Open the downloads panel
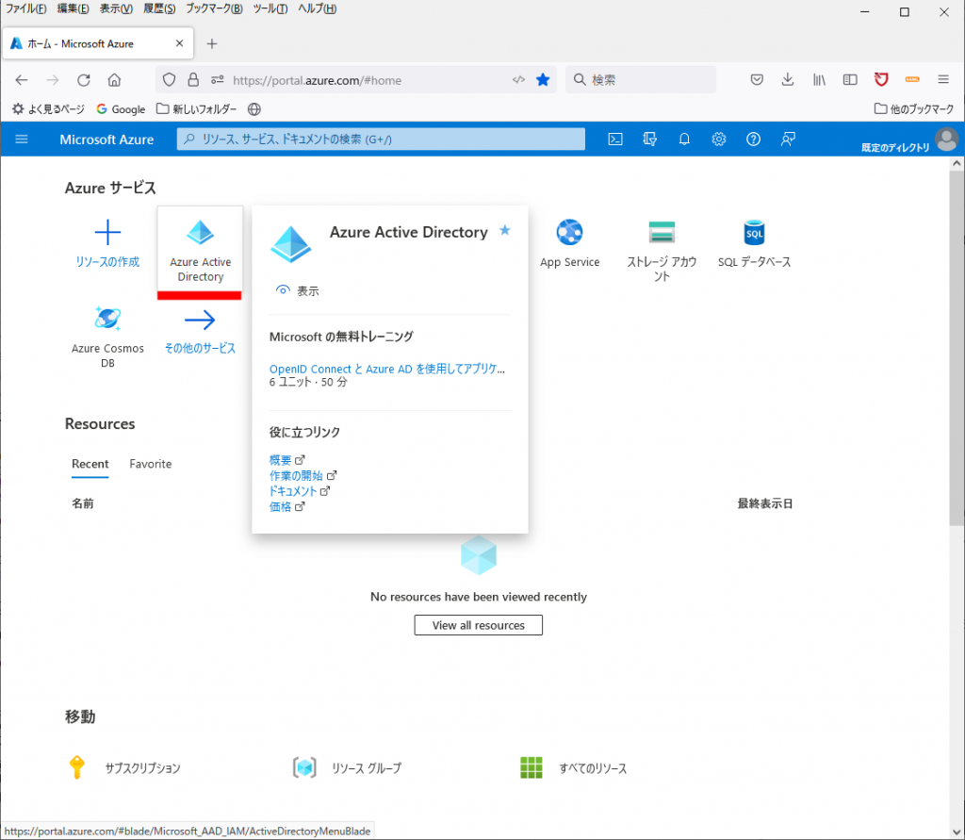The image size is (965, 840). (787, 80)
